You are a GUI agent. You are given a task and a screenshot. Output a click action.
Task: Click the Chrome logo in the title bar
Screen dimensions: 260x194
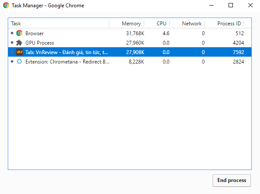[x=6, y=6]
